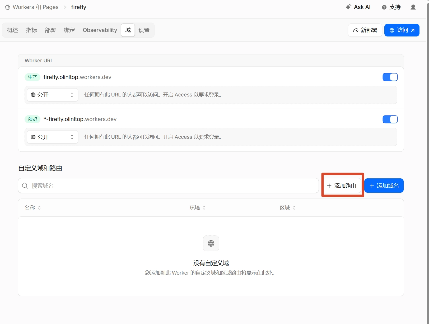Focus the 搜索域名 search field
Screen dimensions: 429x324
coord(168,186)
